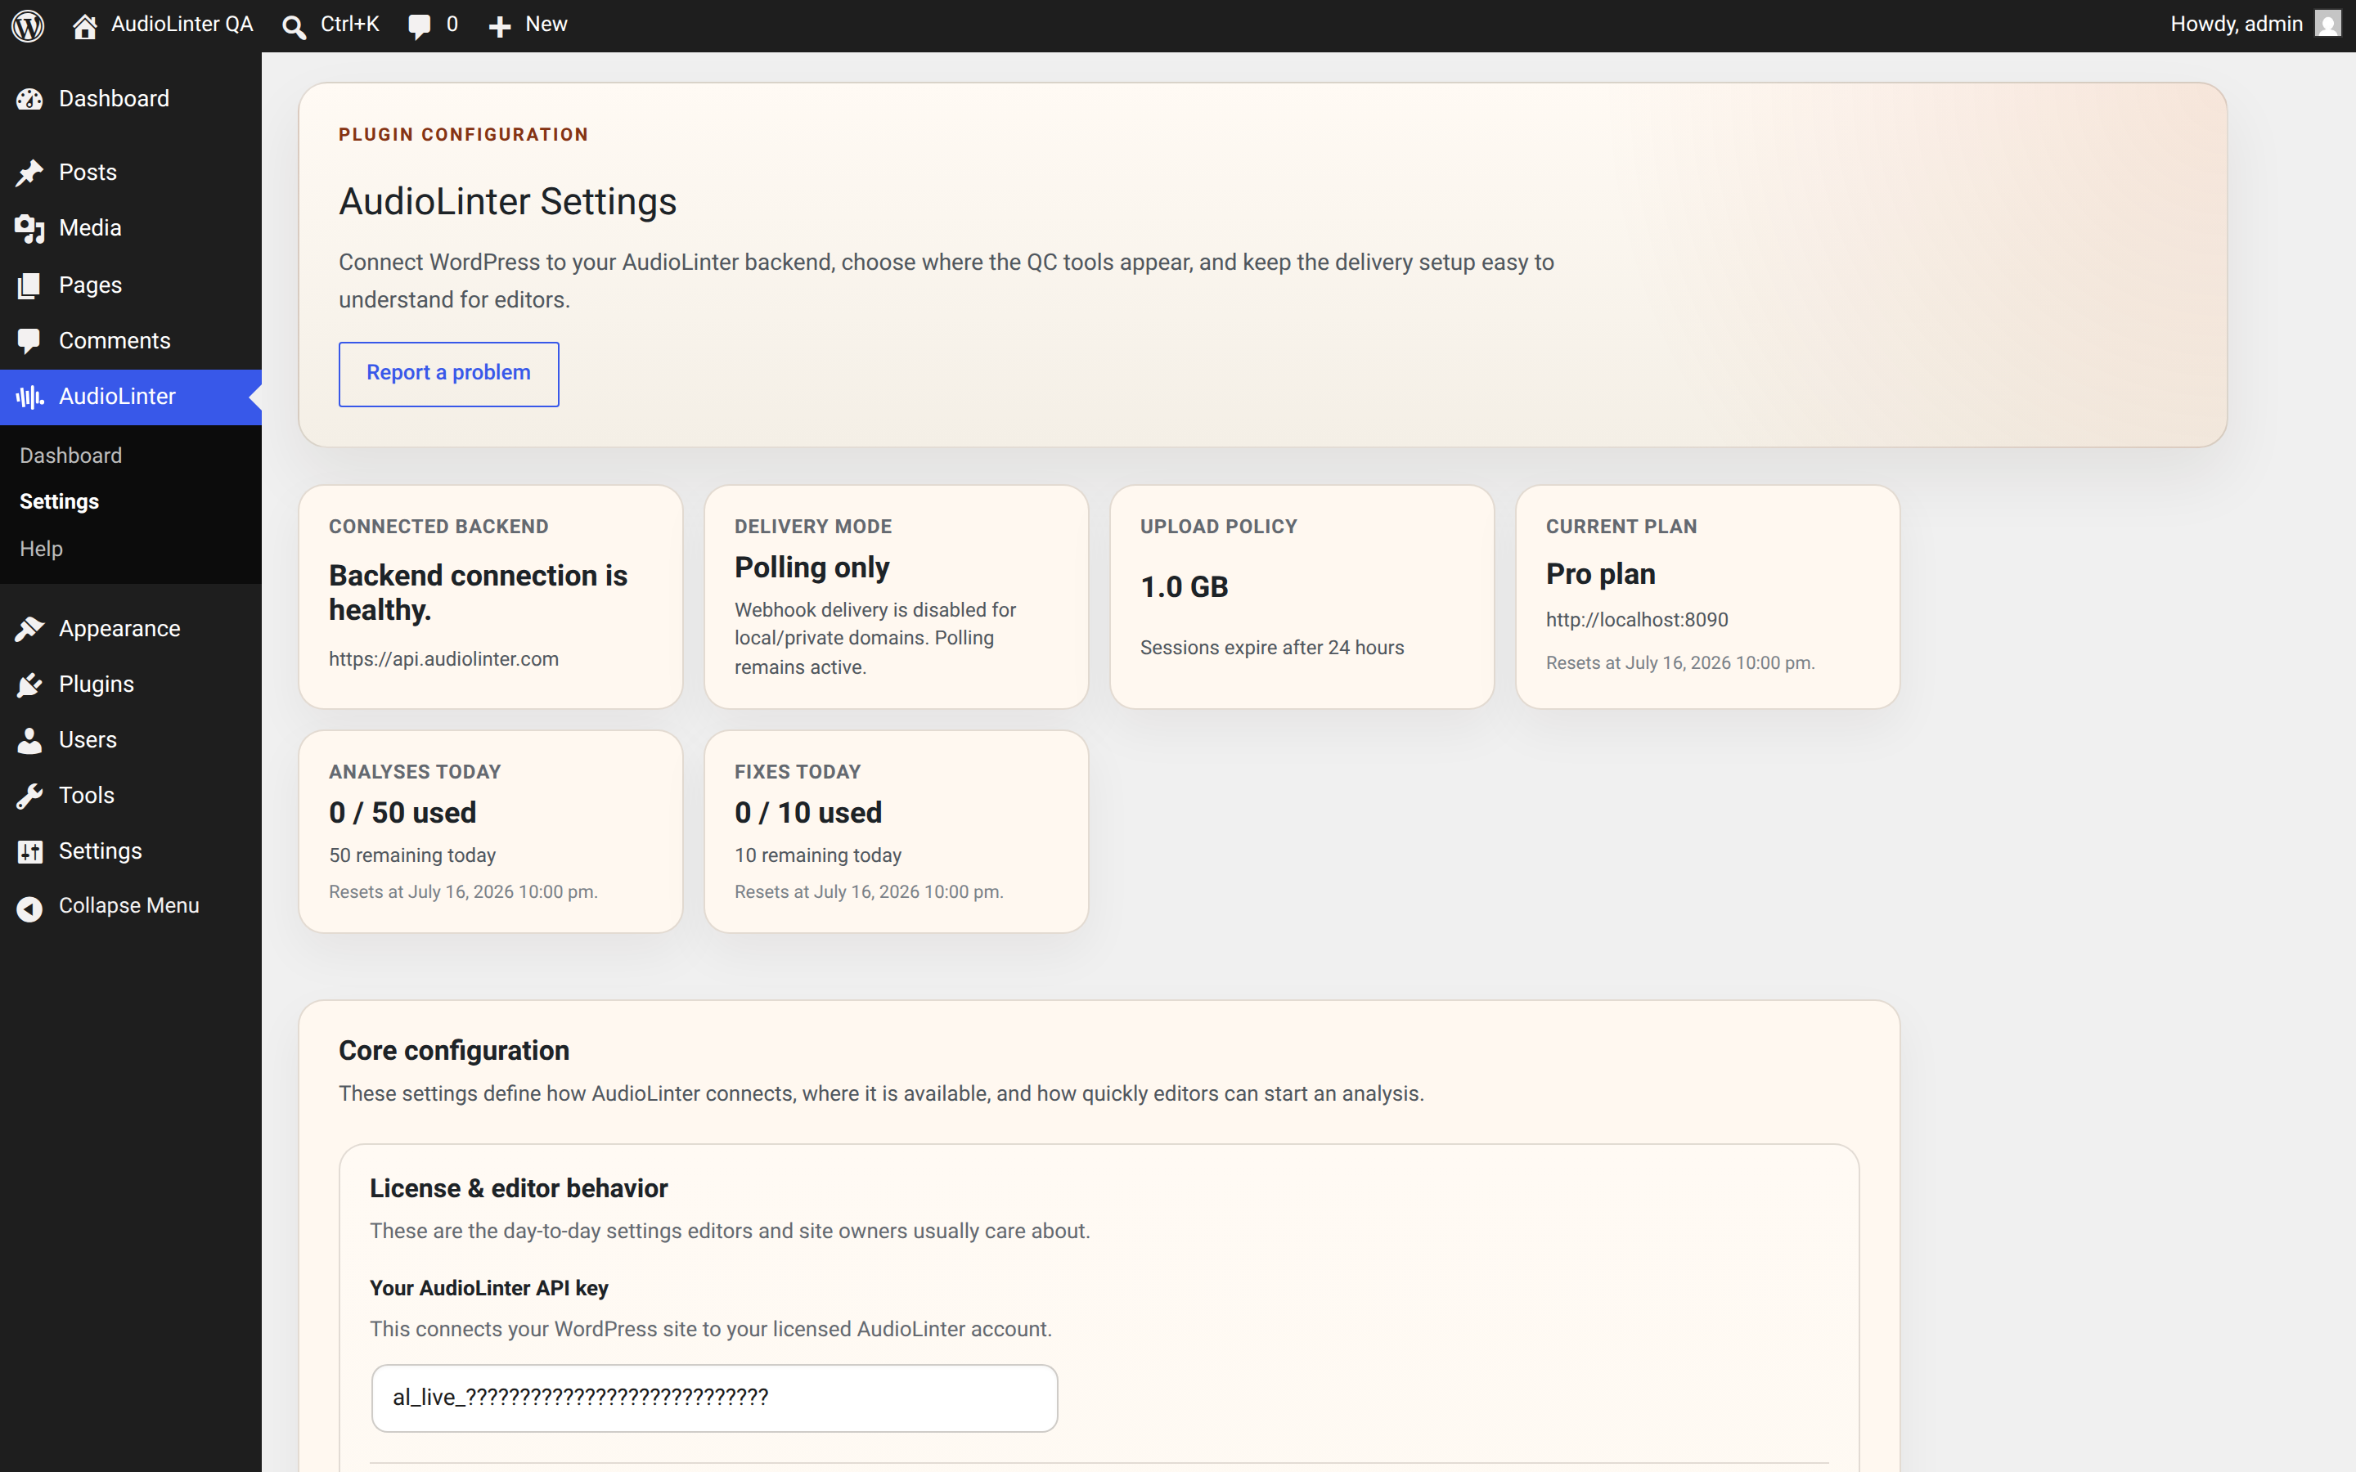Open the Pages menu item
2356x1472 pixels.
click(x=130, y=285)
